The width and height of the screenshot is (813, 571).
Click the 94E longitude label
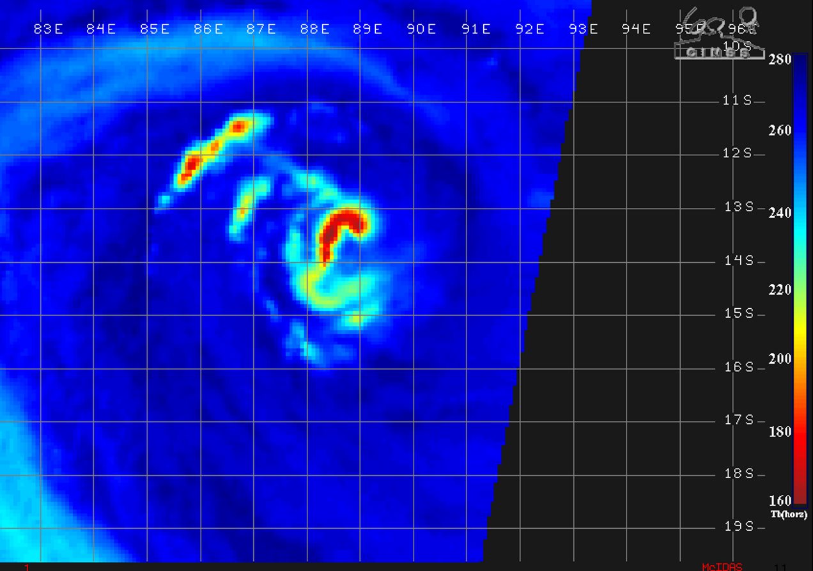click(x=636, y=29)
